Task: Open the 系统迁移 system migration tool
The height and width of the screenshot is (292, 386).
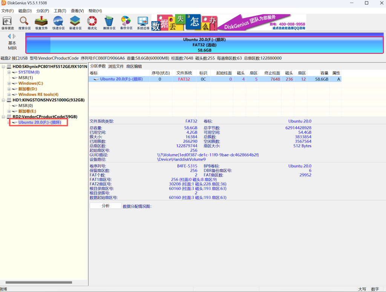Action: (143, 22)
